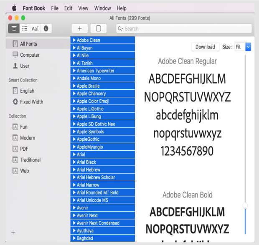Open the Window menu
The height and width of the screenshot is (245, 259).
(103, 8)
